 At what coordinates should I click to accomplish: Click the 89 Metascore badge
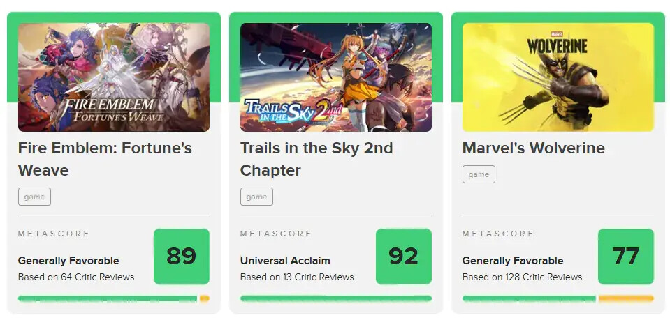(182, 257)
